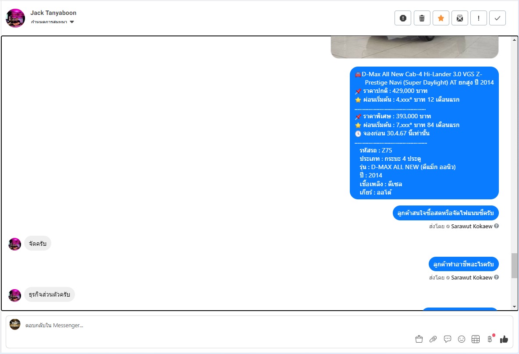Open Jack Tanyaboon's profile picture in header
This screenshot has height=354, width=519.
(15, 18)
